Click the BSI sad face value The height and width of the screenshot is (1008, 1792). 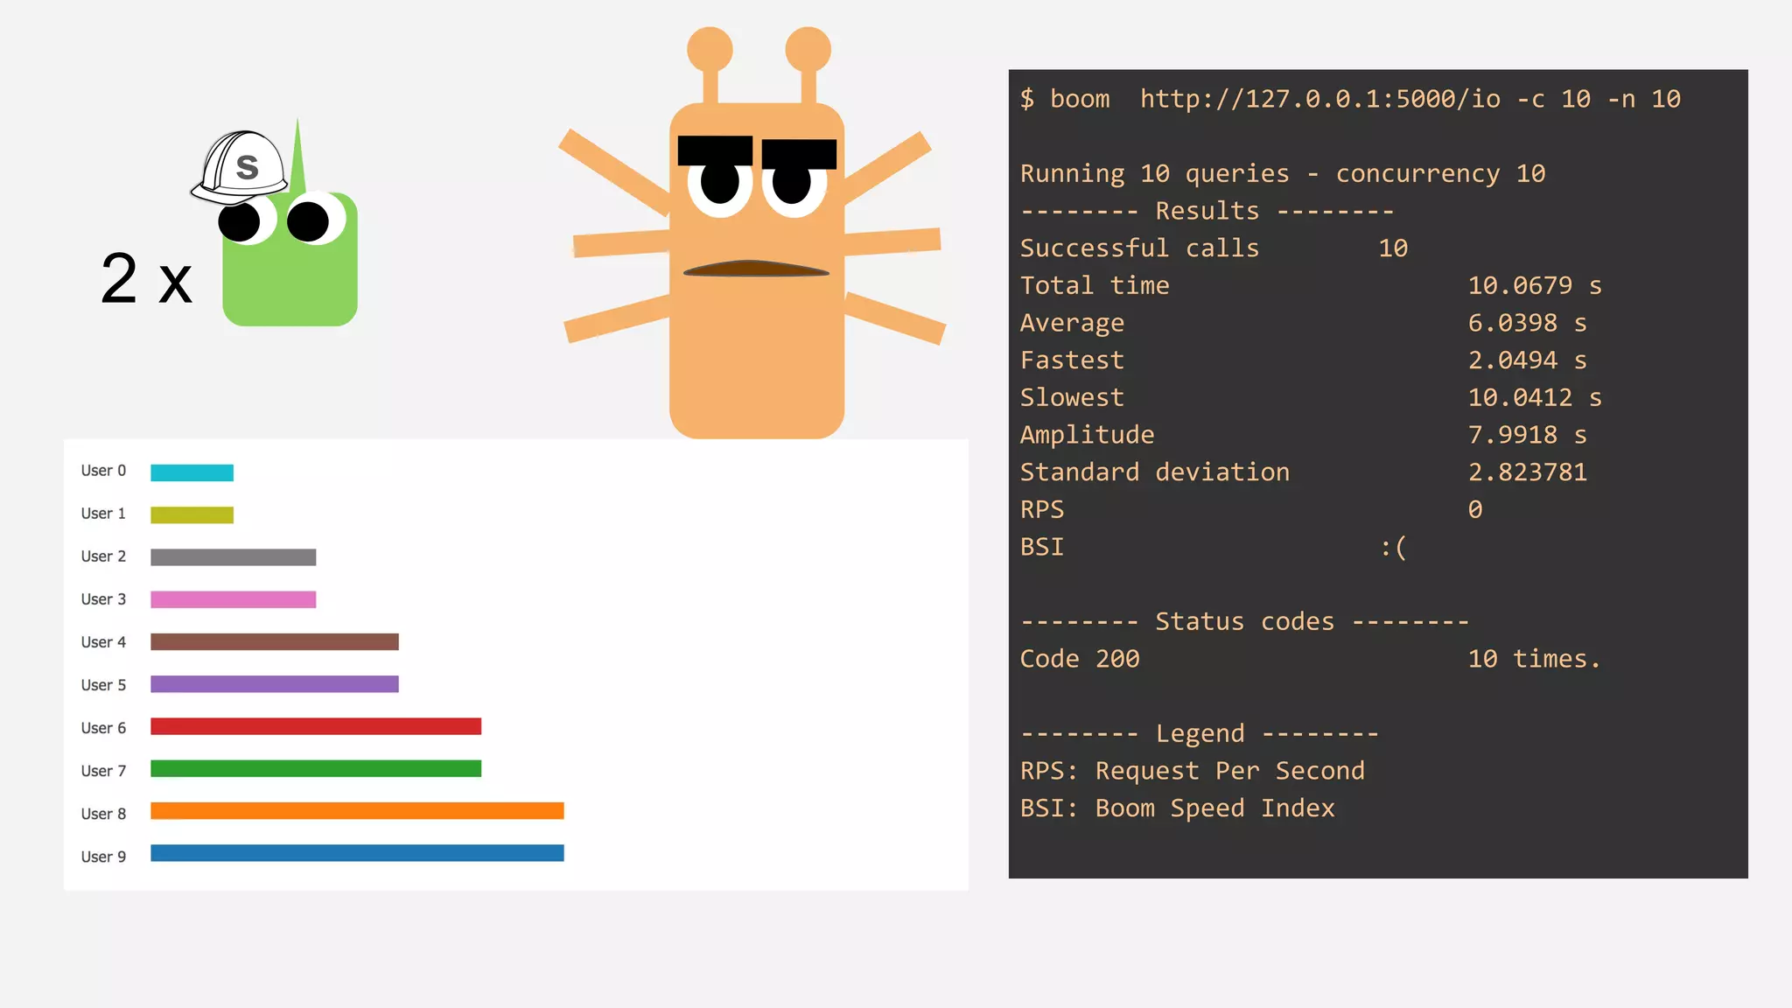tap(1393, 548)
